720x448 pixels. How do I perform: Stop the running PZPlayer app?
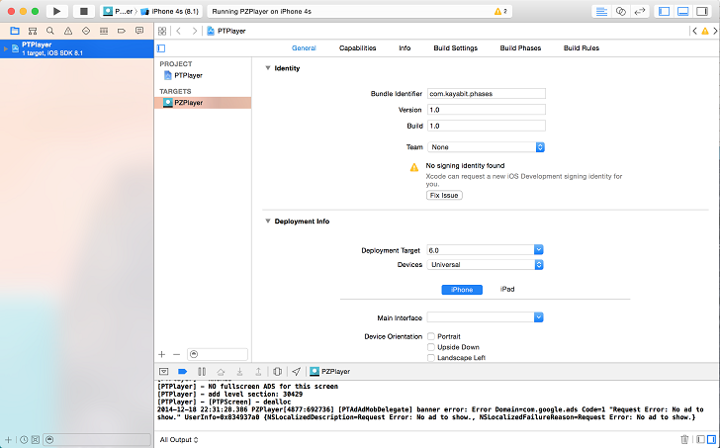click(83, 11)
